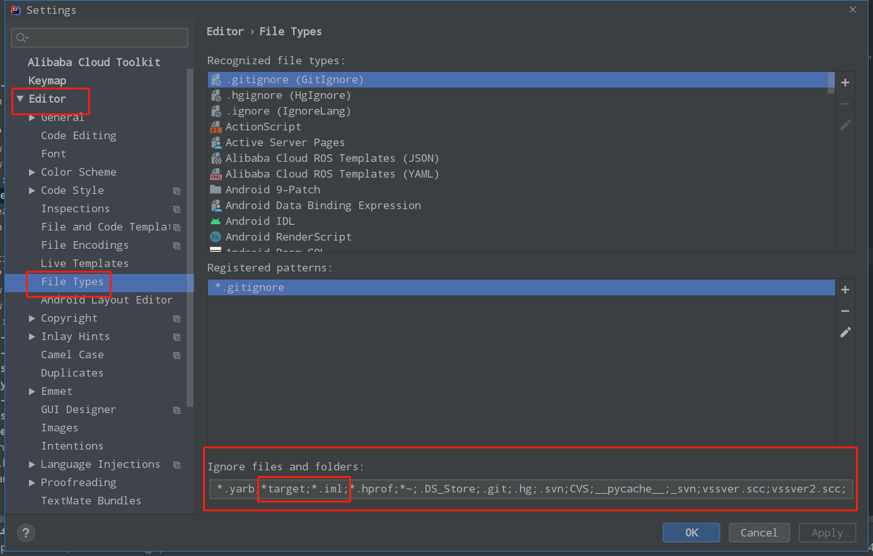This screenshot has width=873, height=556.
Task: Open the Font settings page
Action: click(x=54, y=154)
